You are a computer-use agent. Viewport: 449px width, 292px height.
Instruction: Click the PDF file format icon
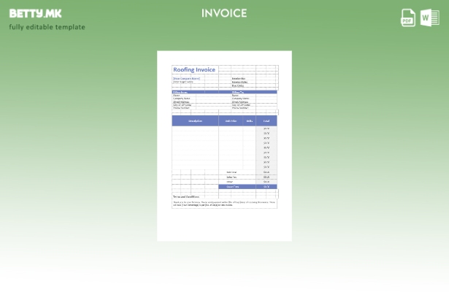pyautogui.click(x=408, y=18)
